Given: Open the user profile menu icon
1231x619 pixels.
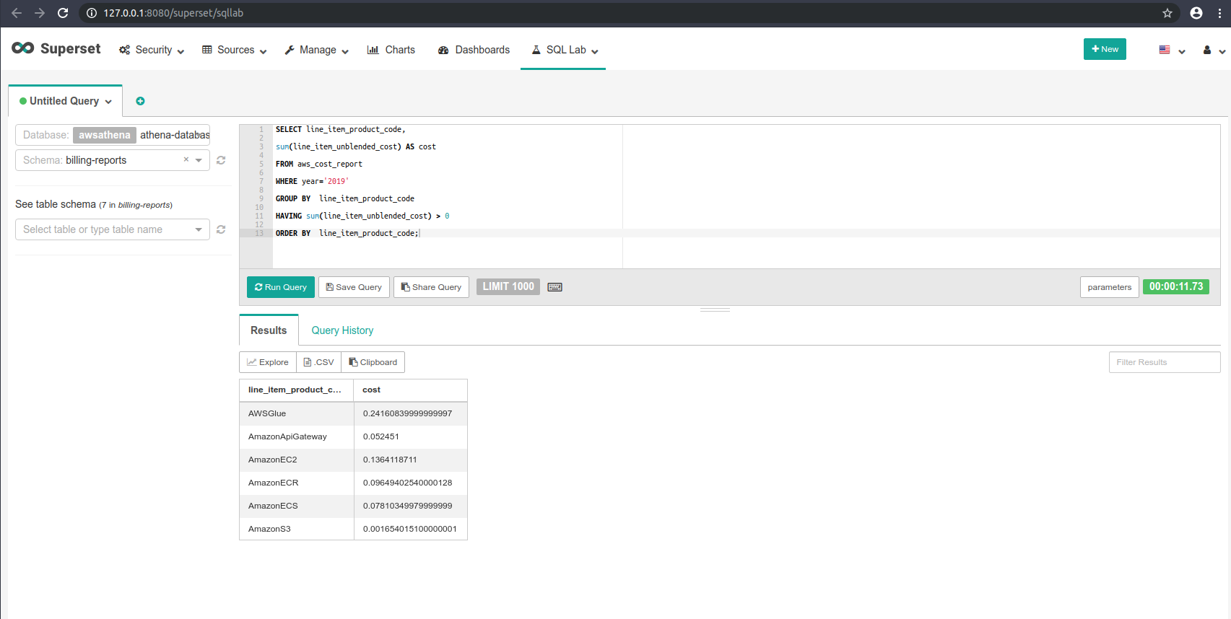Looking at the screenshot, I should coord(1214,50).
